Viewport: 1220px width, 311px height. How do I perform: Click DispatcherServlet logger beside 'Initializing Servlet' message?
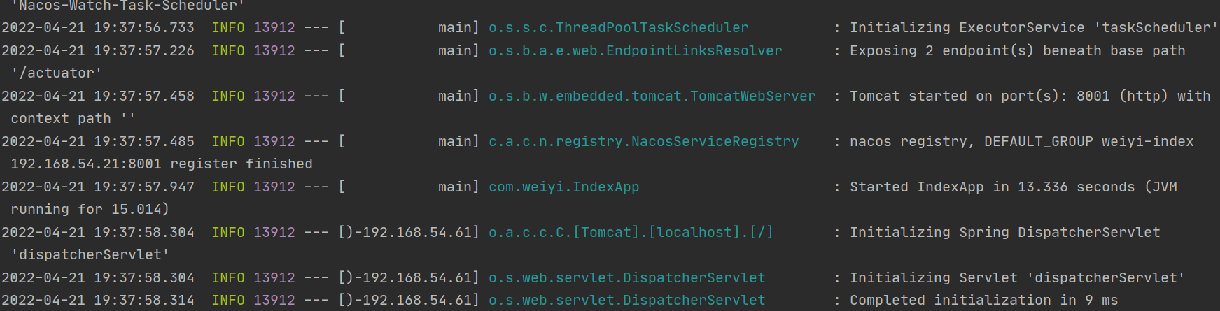(627, 278)
